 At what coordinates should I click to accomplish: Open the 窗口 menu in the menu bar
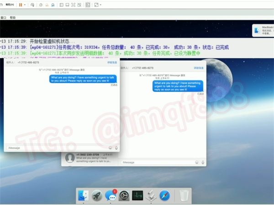tap(4, 17)
